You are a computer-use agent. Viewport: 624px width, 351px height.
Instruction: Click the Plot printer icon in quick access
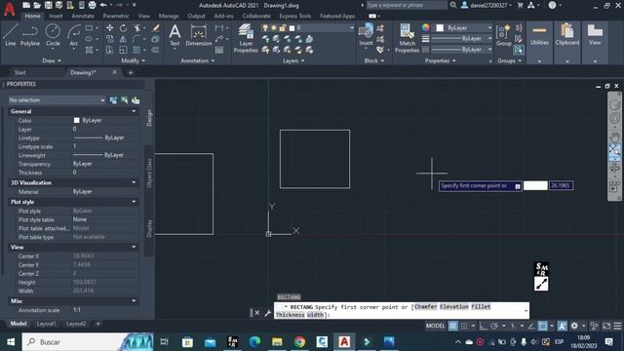(x=92, y=5)
